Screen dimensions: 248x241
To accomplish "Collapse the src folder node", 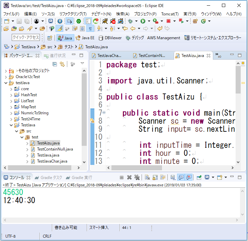I will [17, 131].
